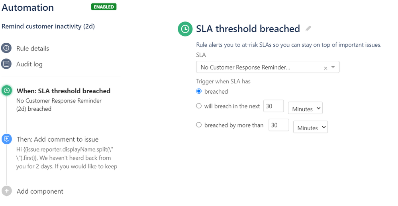Click the blue Add comment action icon

point(7,139)
